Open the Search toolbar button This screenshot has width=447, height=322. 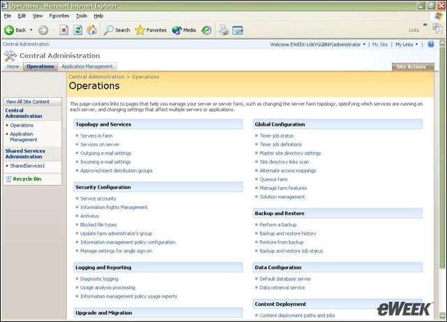(x=117, y=30)
